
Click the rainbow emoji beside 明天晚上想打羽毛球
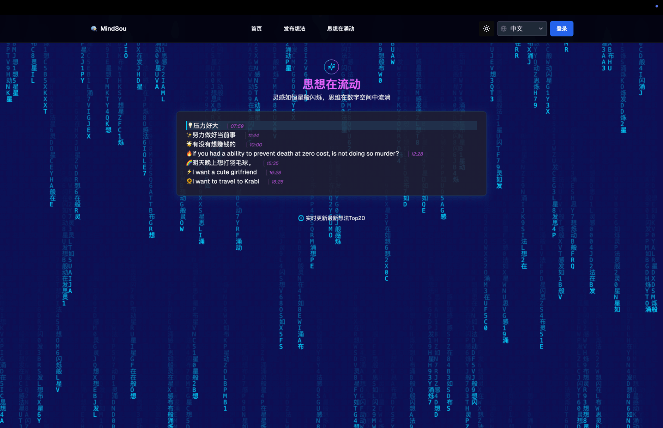(189, 163)
